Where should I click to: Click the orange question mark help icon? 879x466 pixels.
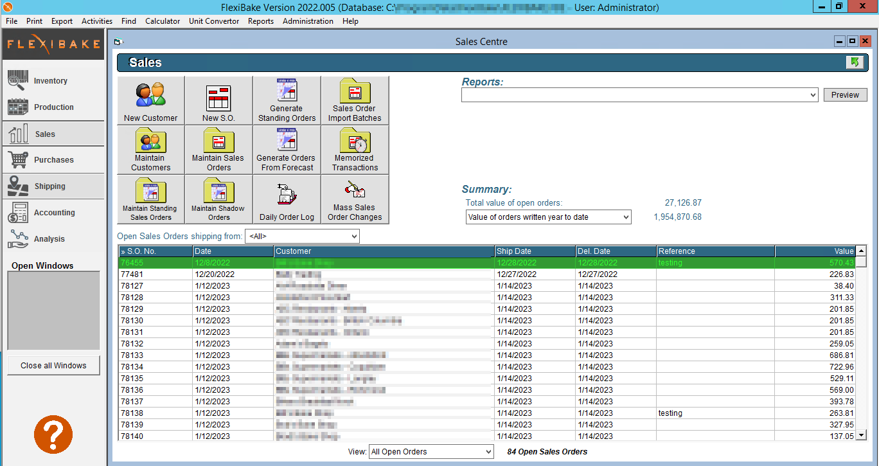point(53,435)
